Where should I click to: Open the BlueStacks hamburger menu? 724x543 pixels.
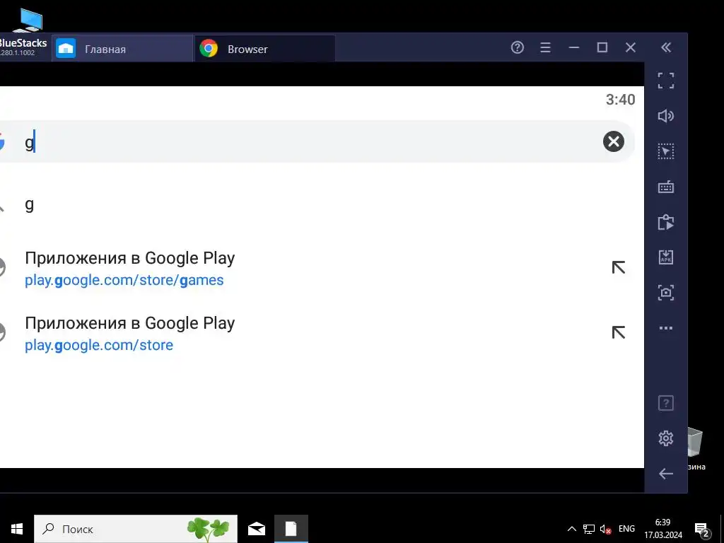[x=545, y=47]
